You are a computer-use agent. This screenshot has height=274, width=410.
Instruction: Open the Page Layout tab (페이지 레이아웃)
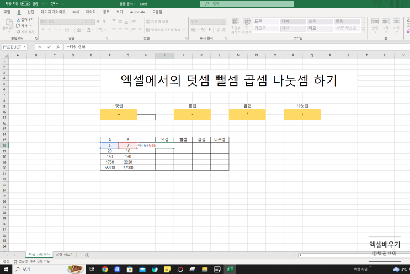tap(53, 12)
